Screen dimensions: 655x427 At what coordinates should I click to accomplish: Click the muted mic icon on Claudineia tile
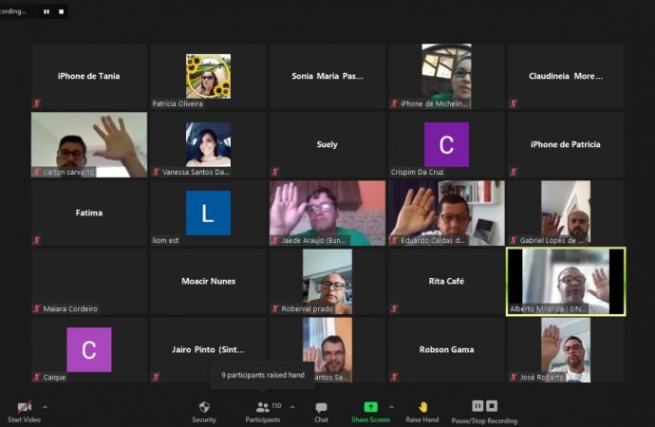pyautogui.click(x=514, y=103)
